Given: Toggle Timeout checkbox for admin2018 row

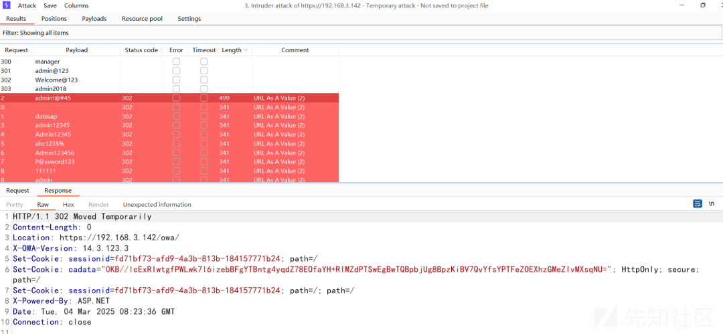Looking at the screenshot, I should pyautogui.click(x=204, y=88).
